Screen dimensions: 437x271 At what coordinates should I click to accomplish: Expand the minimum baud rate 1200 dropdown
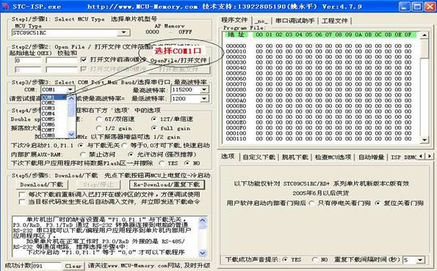204,98
